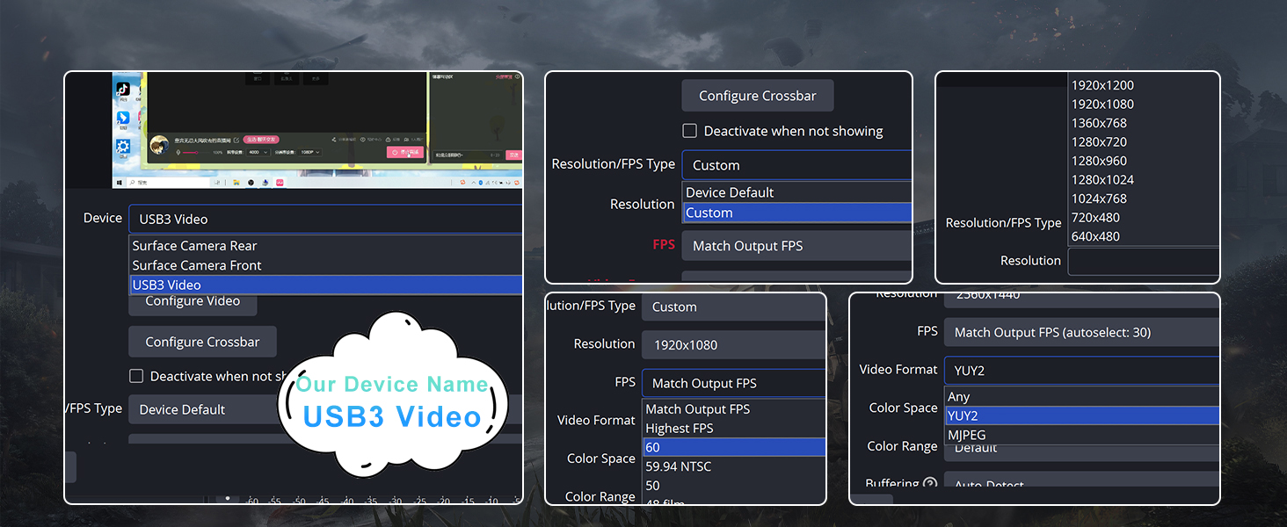Open the 1080P quality dropdown in the stream preview
The image size is (1287, 527).
pyautogui.click(x=309, y=152)
